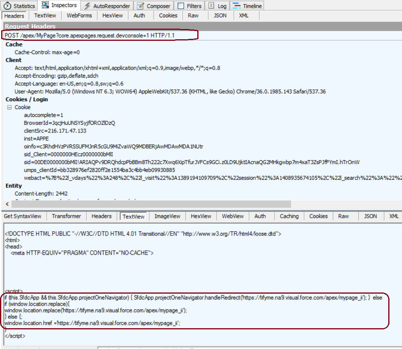Select the request Headers tab
Image resolution: width=402 pixels, height=349 pixels.
point(14,16)
